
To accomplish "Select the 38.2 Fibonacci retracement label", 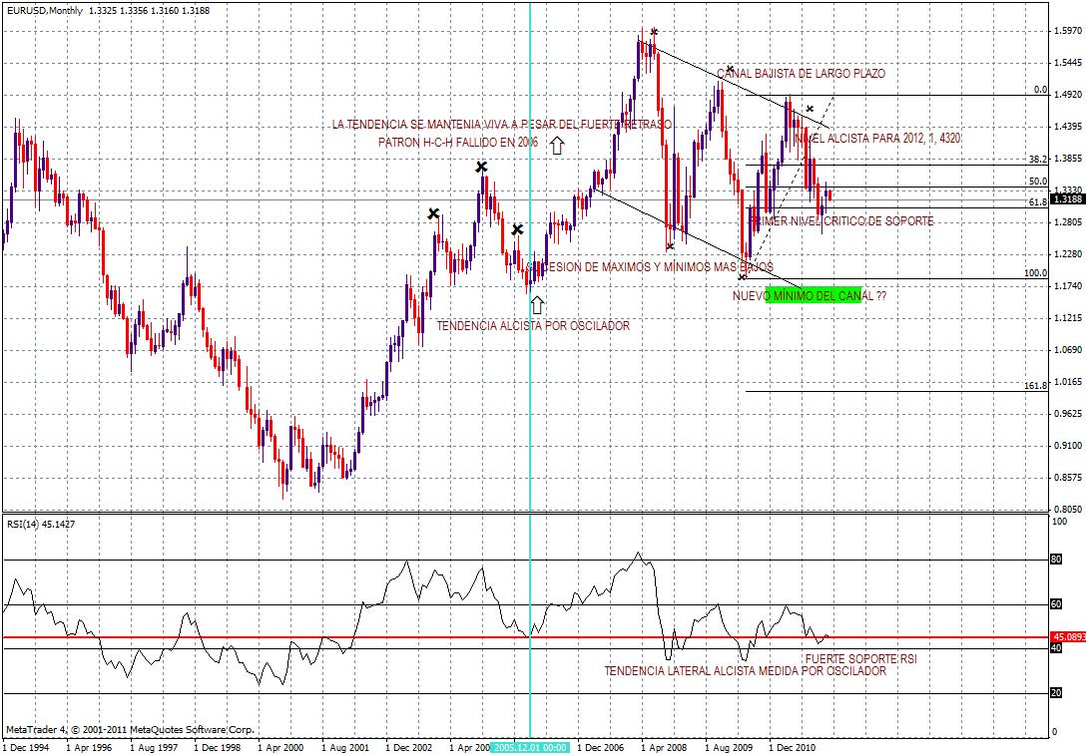I will click(1037, 160).
